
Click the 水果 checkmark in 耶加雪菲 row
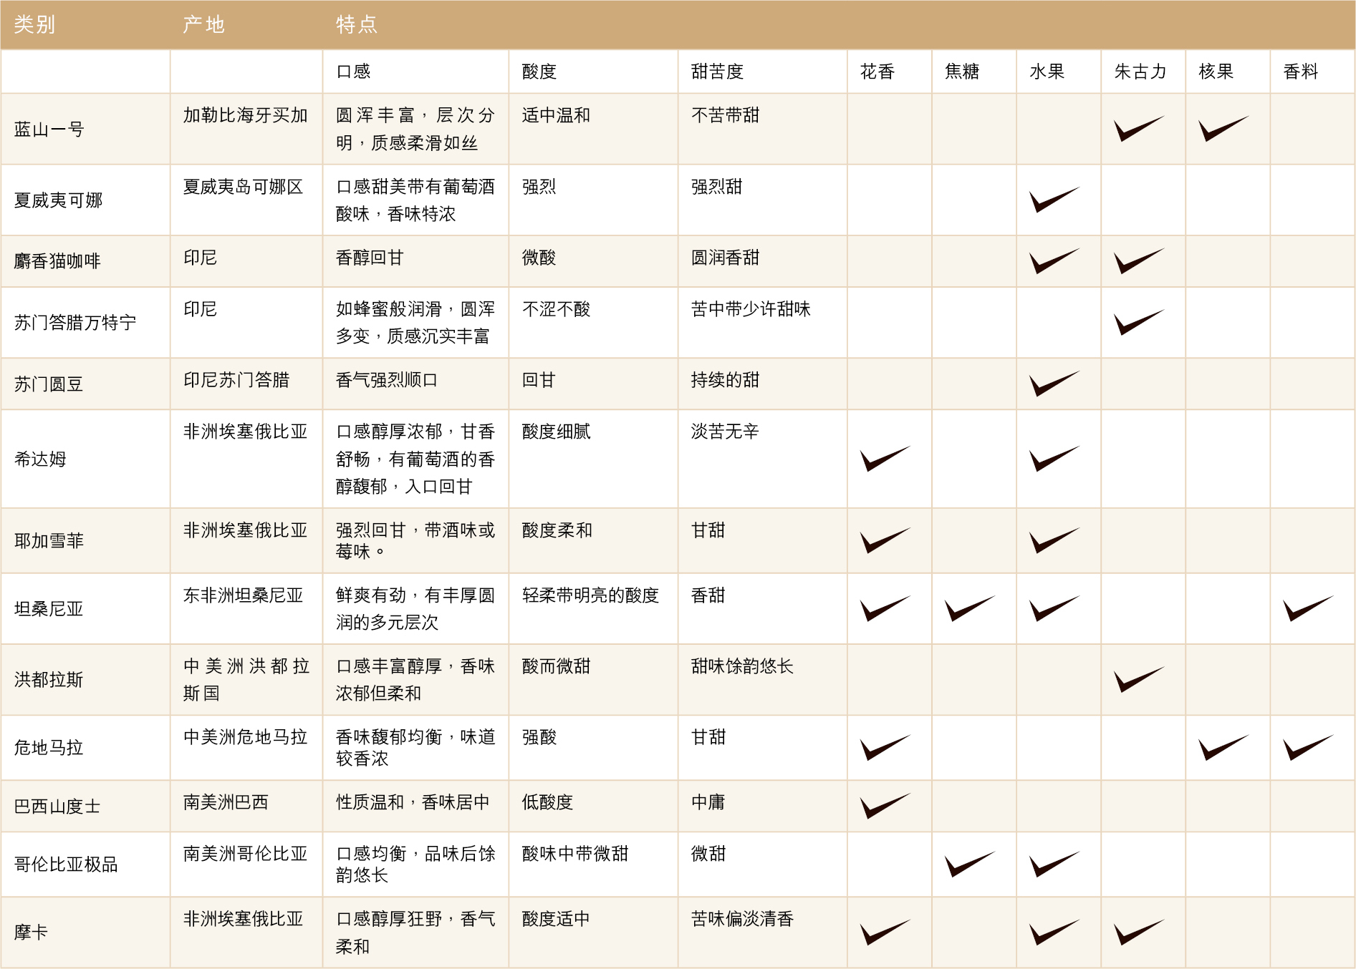point(1054,540)
